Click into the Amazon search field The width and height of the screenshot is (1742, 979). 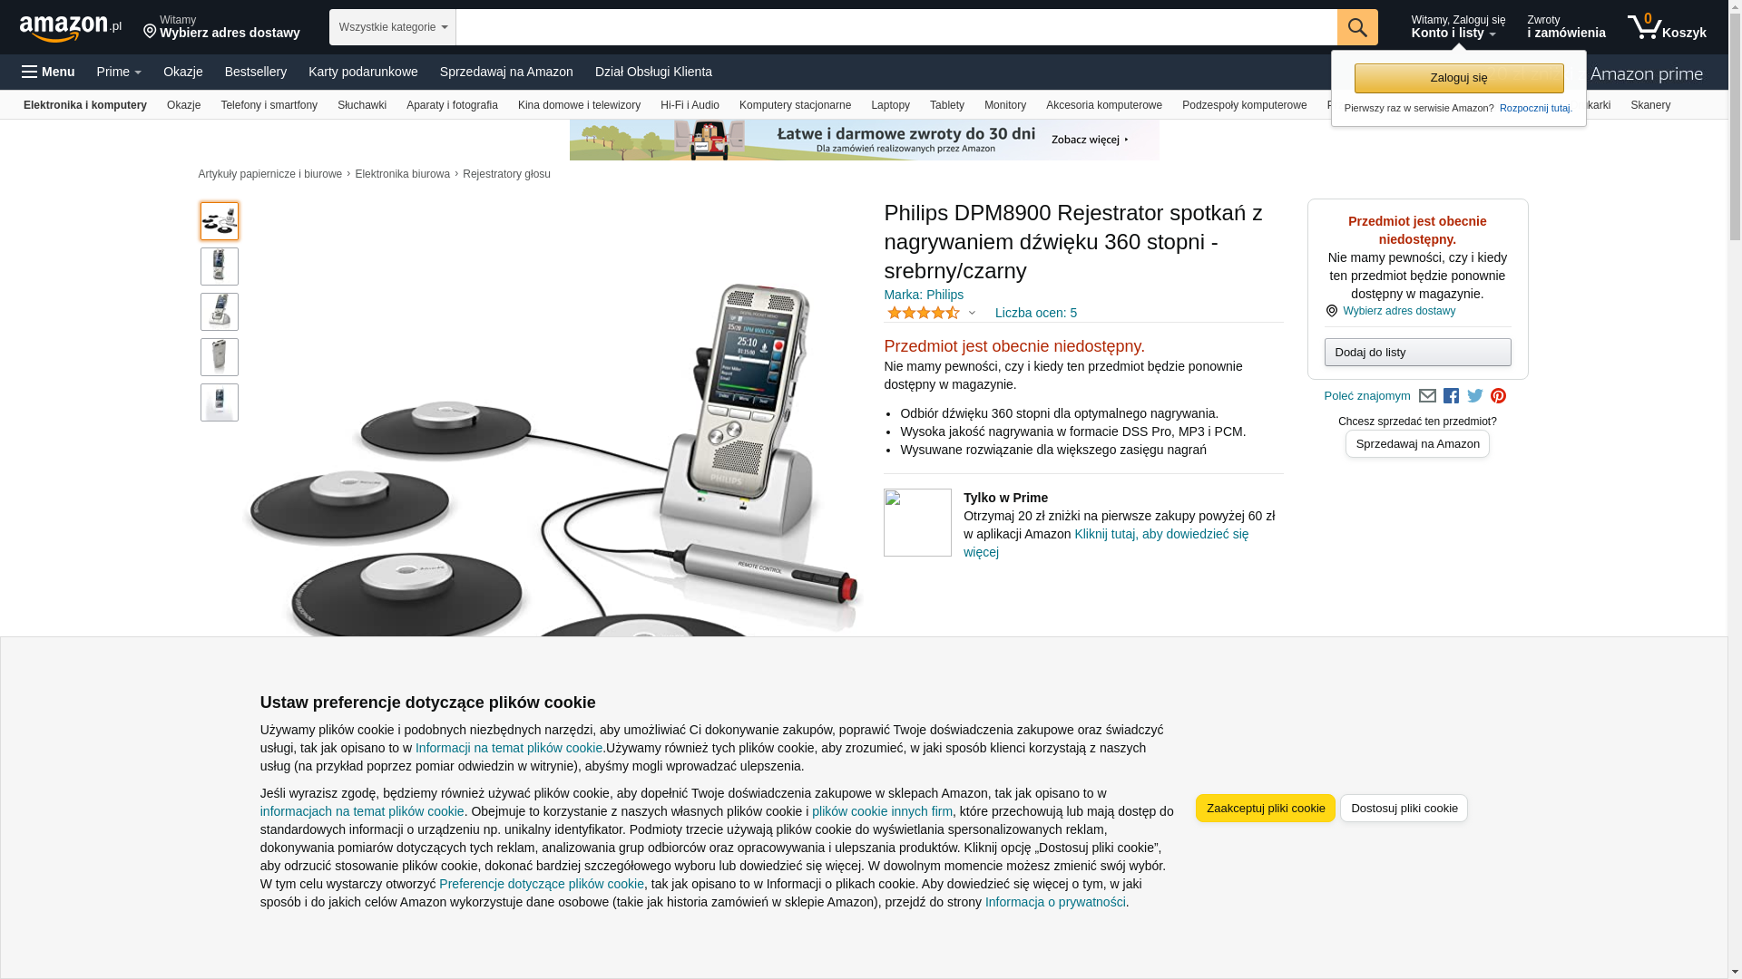pos(895,27)
